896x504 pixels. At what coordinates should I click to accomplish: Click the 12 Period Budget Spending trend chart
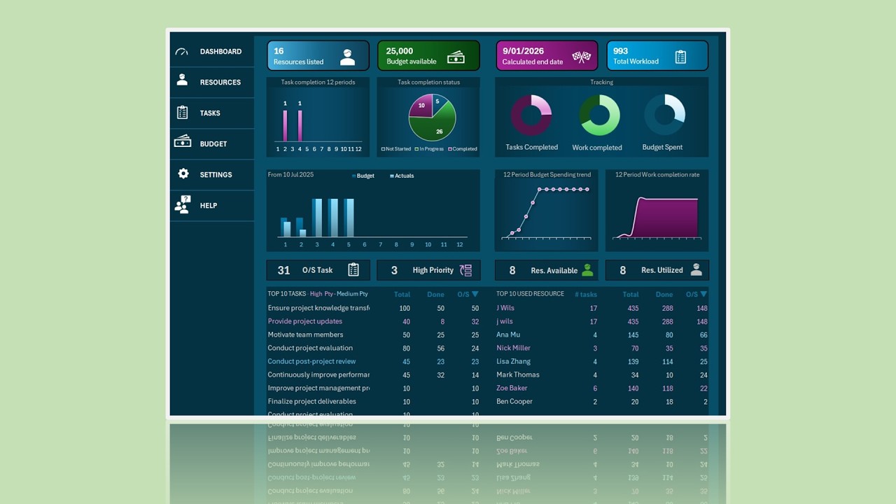point(547,210)
